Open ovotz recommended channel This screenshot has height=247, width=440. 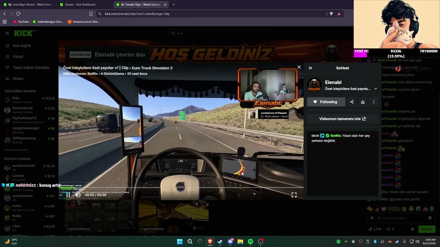(x=29, y=208)
